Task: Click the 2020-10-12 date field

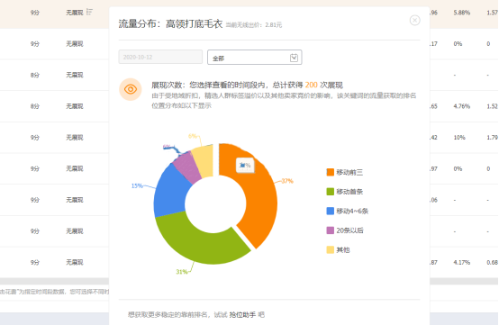Action: pyautogui.click(x=160, y=57)
